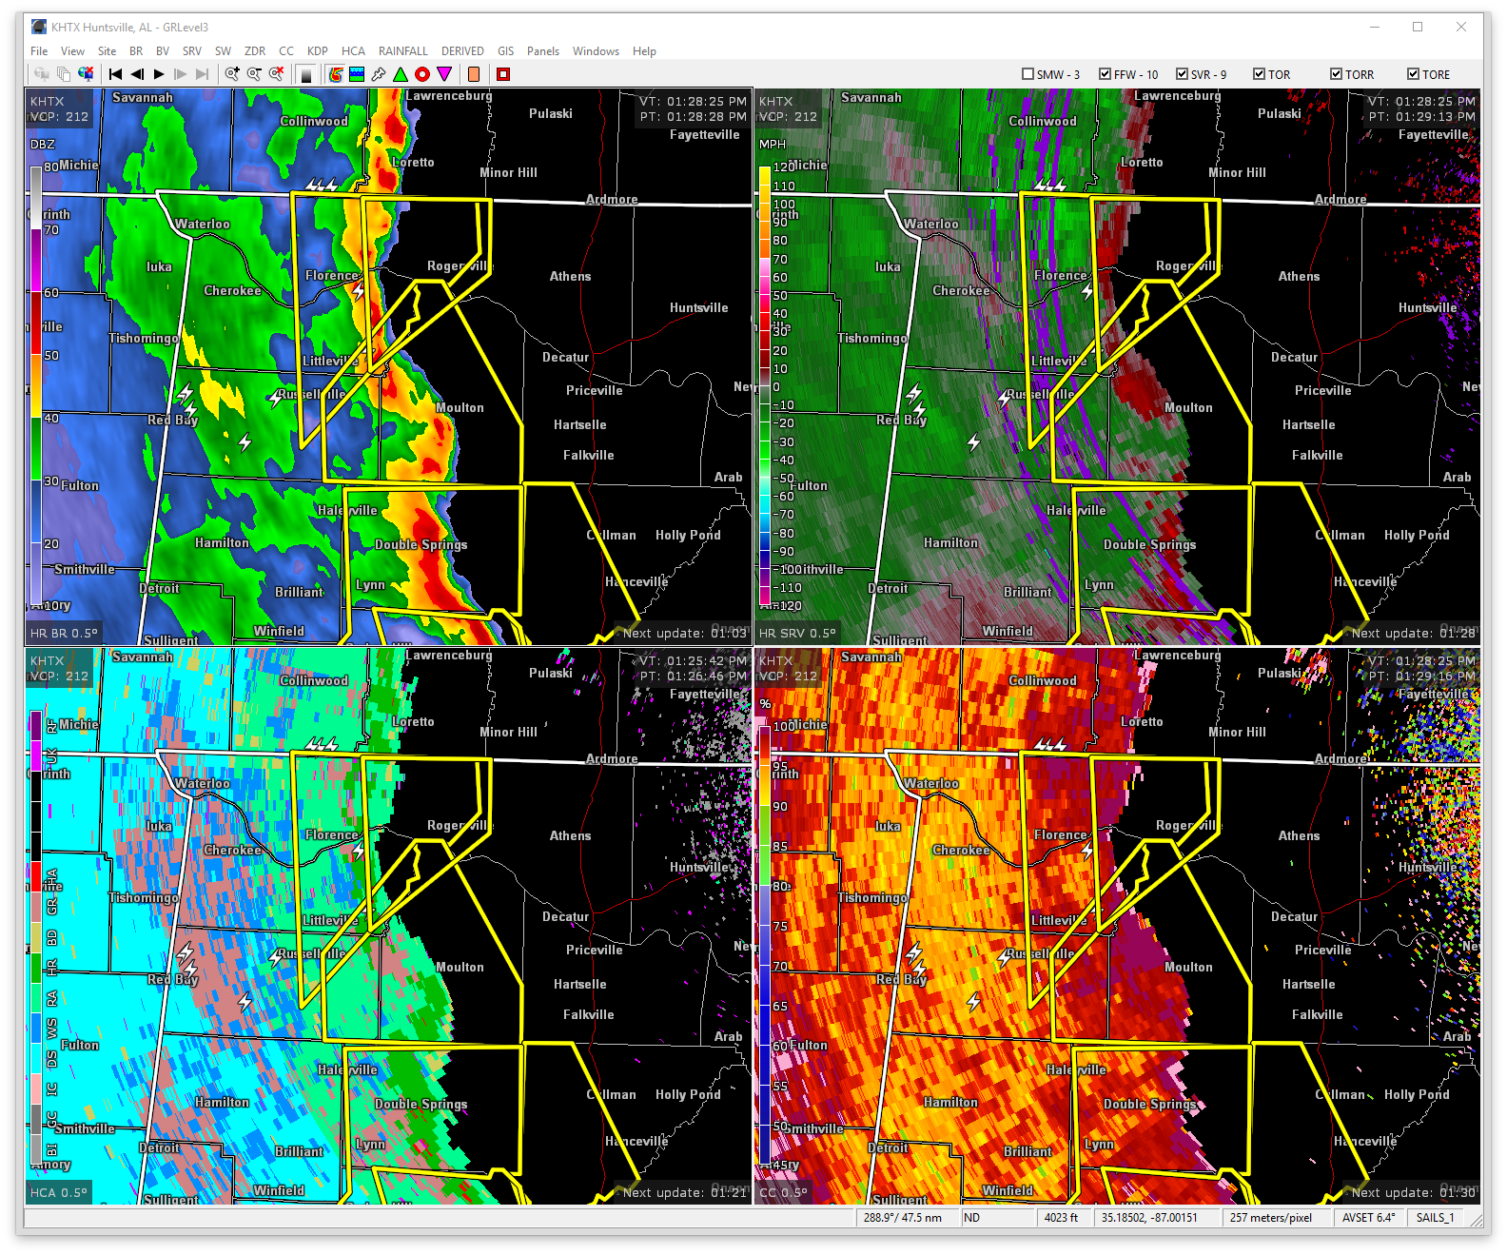Jump to the first frame of the loop

115,74
